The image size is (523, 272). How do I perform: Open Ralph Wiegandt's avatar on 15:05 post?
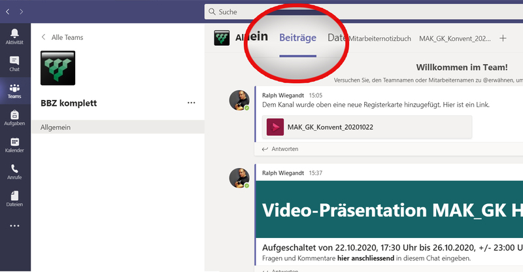(239, 100)
